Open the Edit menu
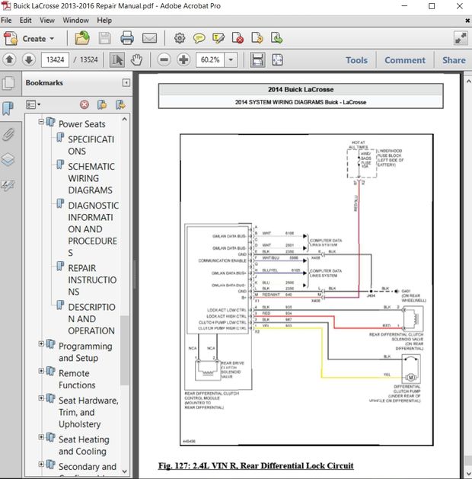 pyautogui.click(x=25, y=21)
